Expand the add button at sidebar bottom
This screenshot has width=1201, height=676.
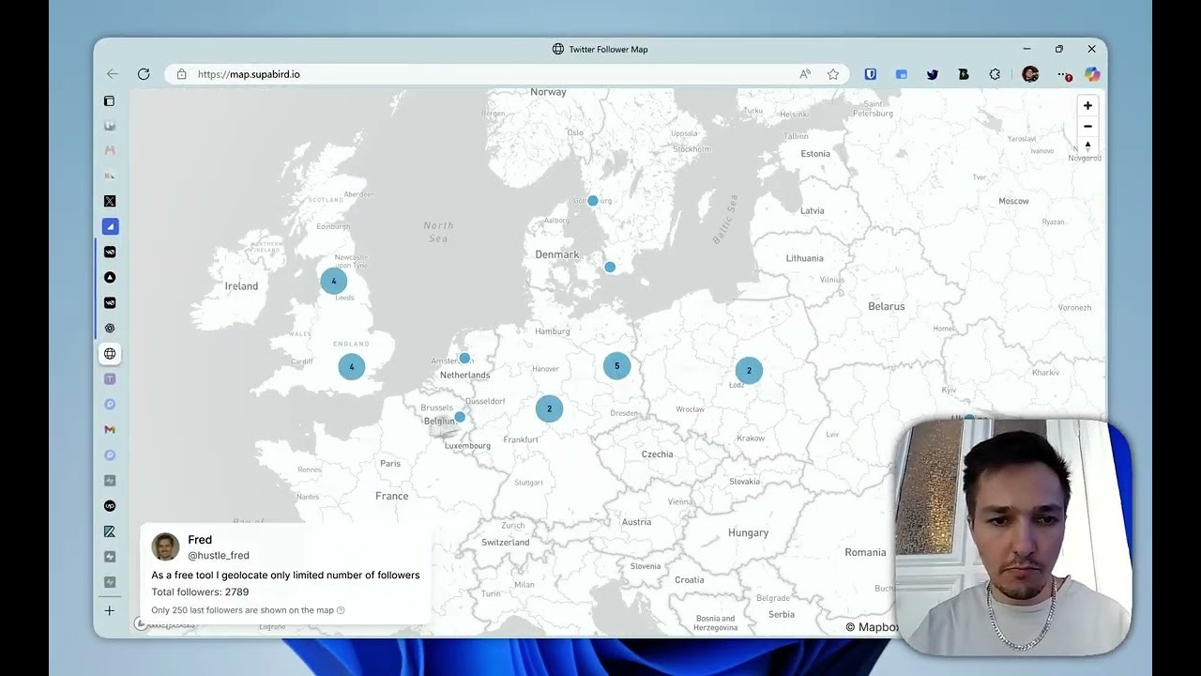(110, 610)
